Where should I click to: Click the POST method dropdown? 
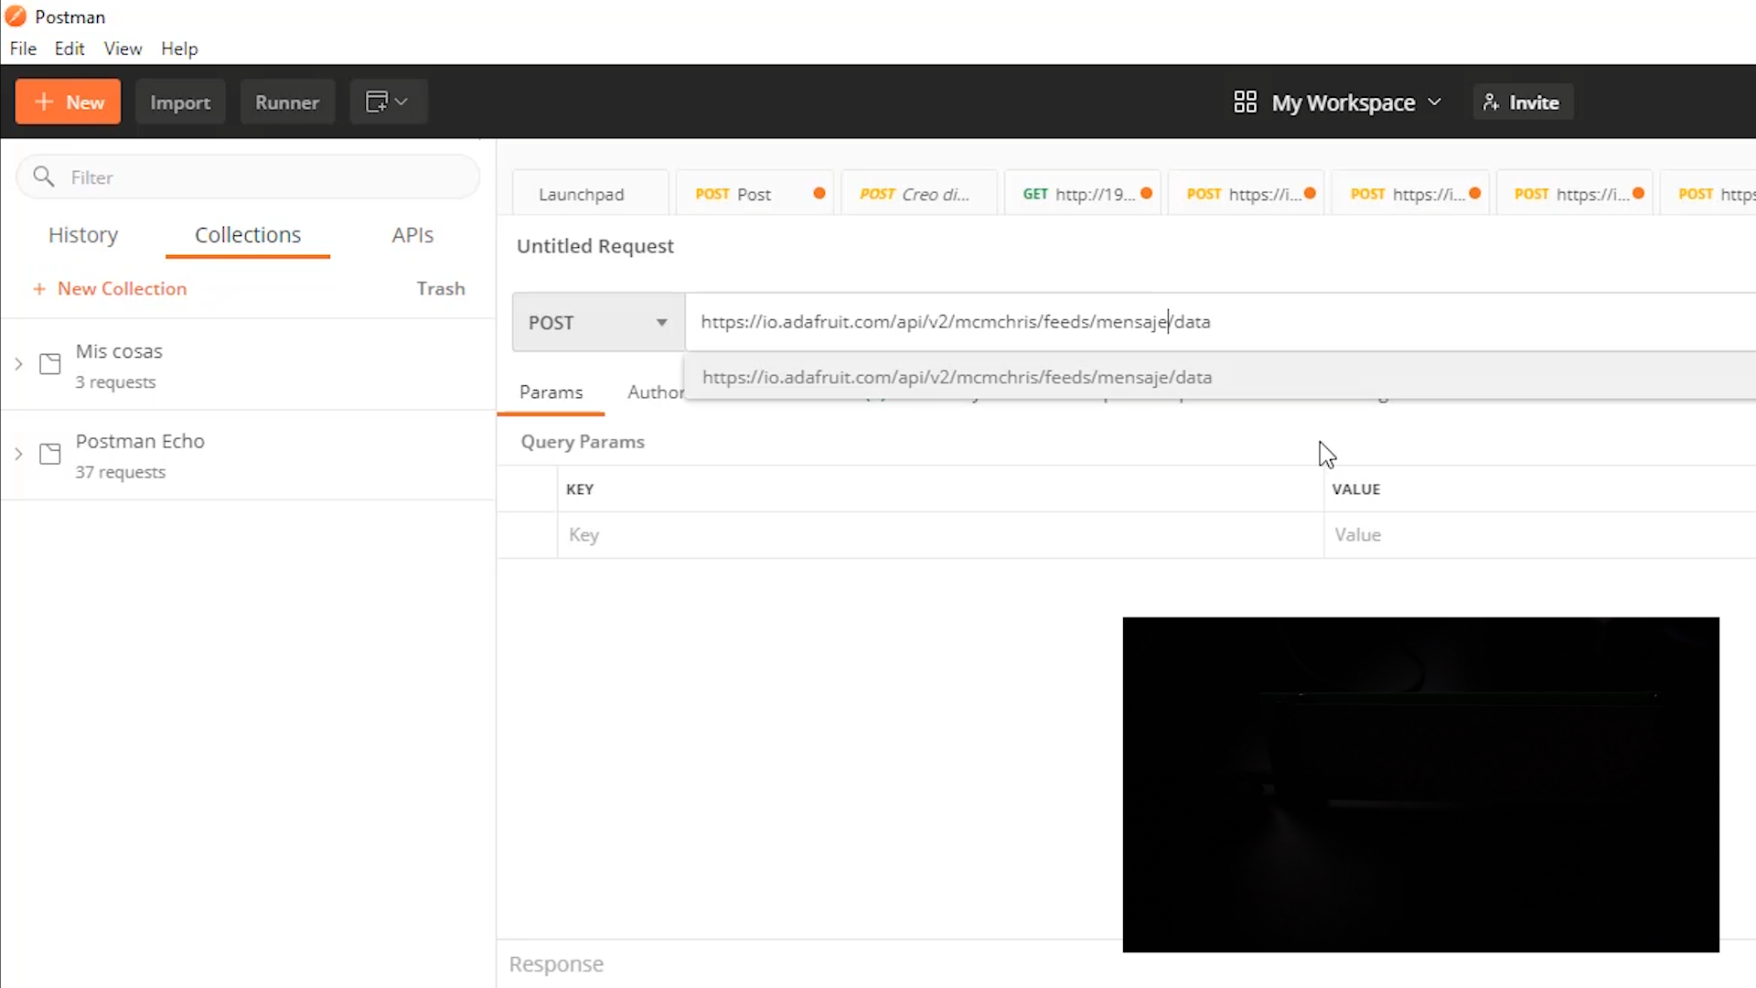coord(598,321)
